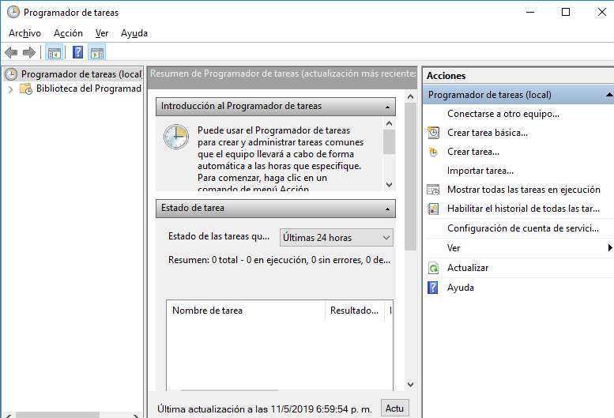This screenshot has height=418, width=614.
Task: Click the introduction text scrollbar thumb
Action: (x=389, y=141)
